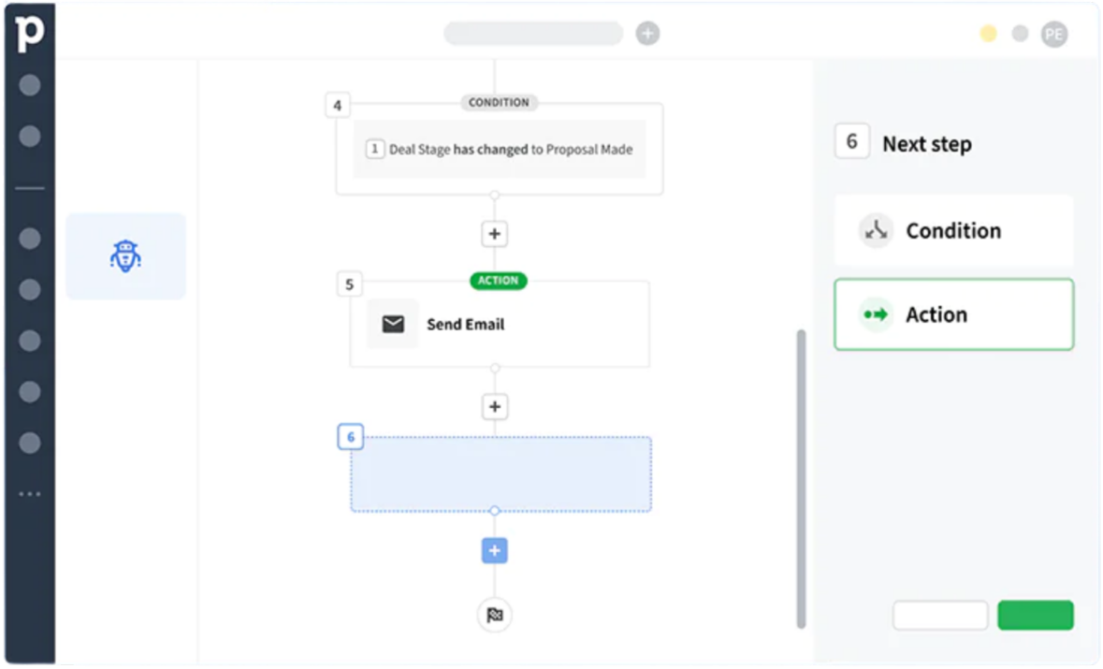Choose Action as the next step

[953, 314]
